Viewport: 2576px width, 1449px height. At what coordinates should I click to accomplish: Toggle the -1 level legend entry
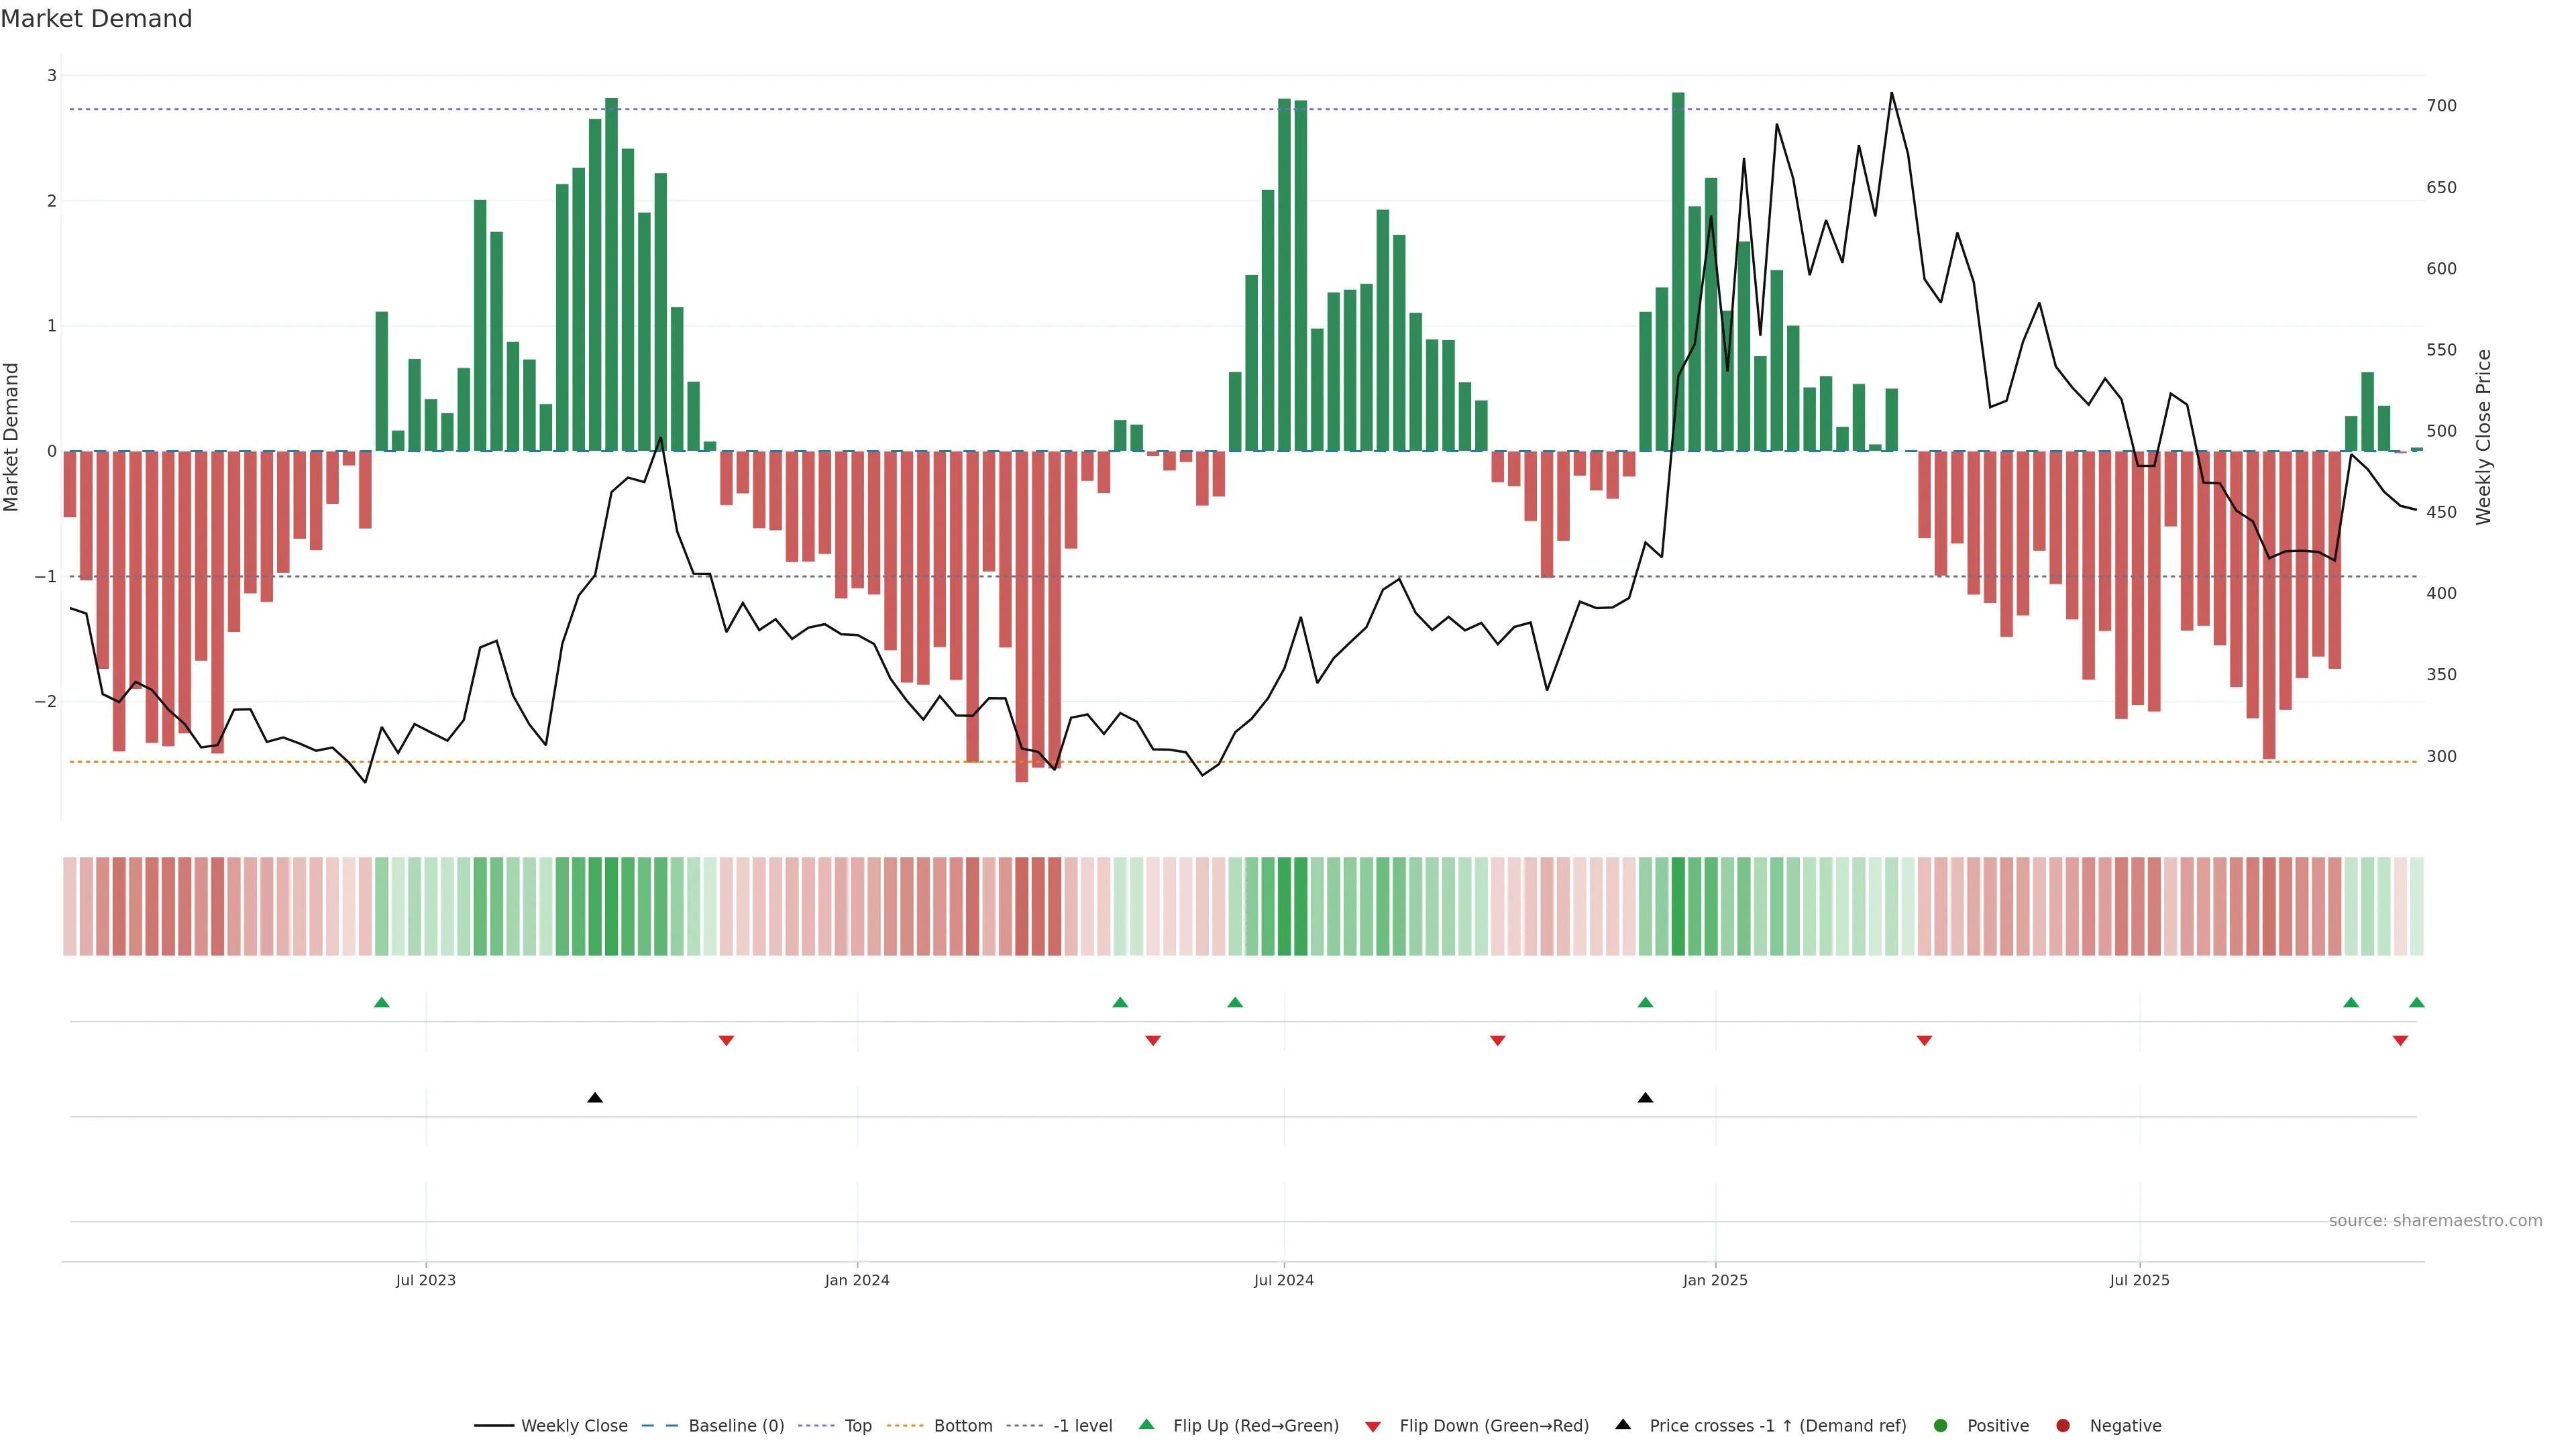(x=1082, y=1425)
